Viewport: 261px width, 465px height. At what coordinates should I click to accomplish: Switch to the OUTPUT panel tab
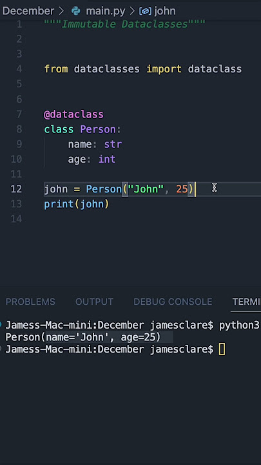pyautogui.click(x=94, y=302)
